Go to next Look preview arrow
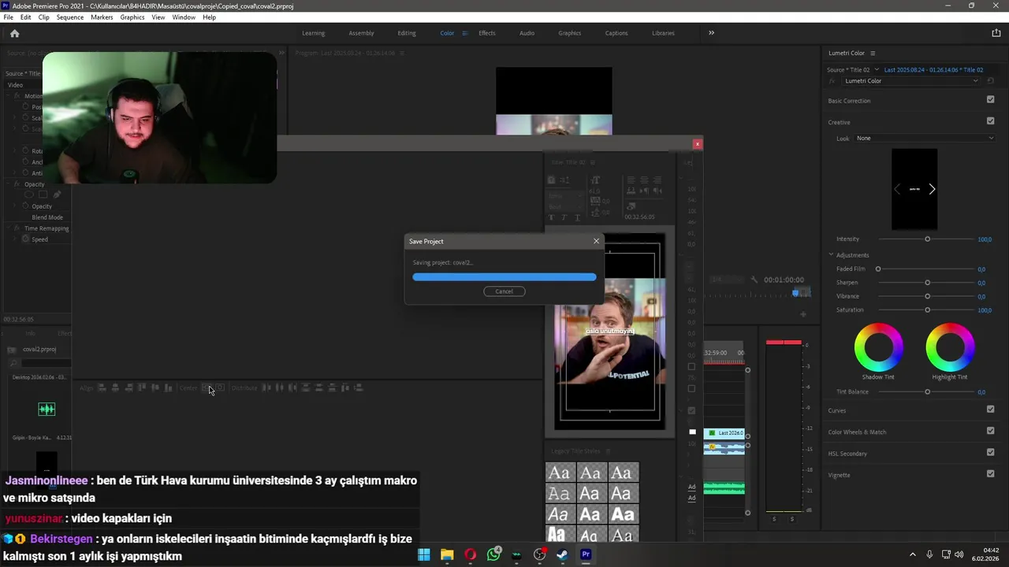1009x567 pixels. click(932, 189)
